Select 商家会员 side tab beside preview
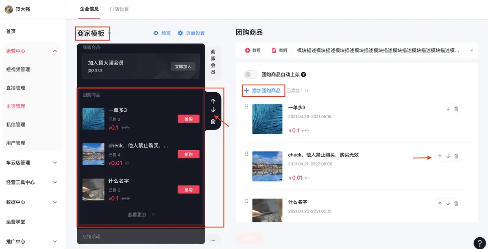Image resolution: width=488 pixels, height=249 pixels. click(213, 62)
